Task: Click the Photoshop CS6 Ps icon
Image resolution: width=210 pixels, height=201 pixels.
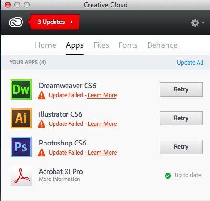Action: coord(21,147)
